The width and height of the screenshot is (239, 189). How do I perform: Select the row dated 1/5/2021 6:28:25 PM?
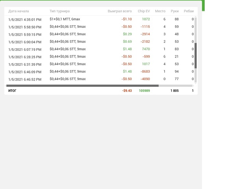(x=99, y=57)
